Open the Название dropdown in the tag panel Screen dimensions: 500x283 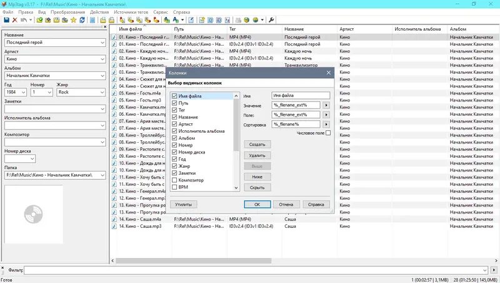coord(102,43)
